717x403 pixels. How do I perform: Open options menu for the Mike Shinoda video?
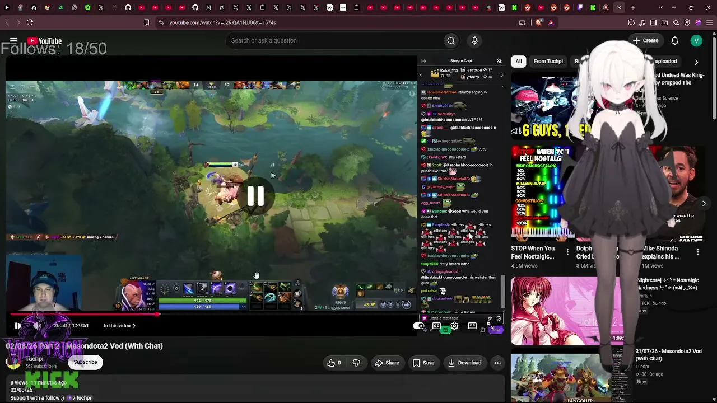[698, 252]
